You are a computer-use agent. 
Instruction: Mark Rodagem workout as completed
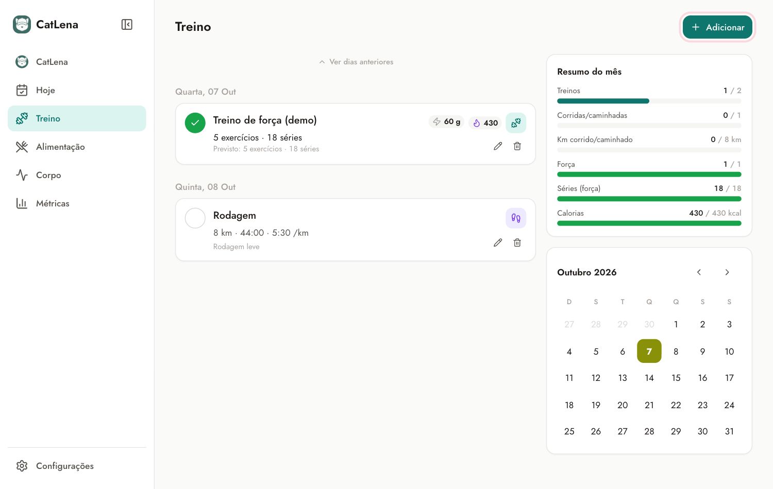pyautogui.click(x=195, y=218)
